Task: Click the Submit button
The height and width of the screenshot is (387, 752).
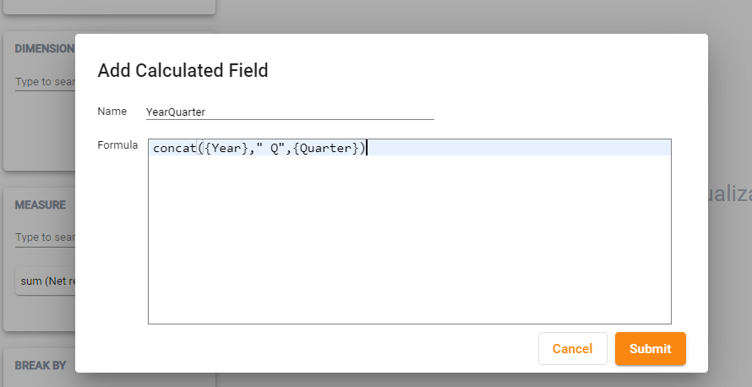Action: click(650, 349)
